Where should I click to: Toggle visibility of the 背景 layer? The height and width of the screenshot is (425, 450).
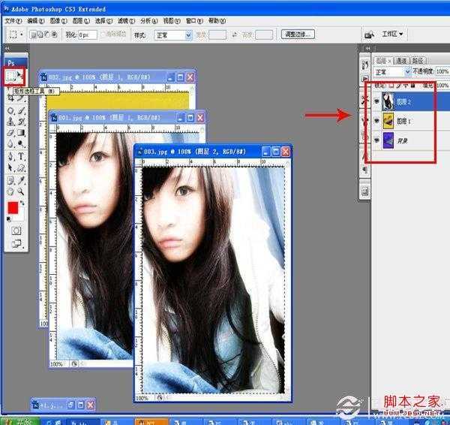click(x=376, y=140)
